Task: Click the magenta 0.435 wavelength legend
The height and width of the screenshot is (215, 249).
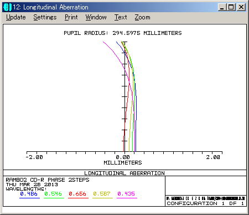Action: (126, 194)
